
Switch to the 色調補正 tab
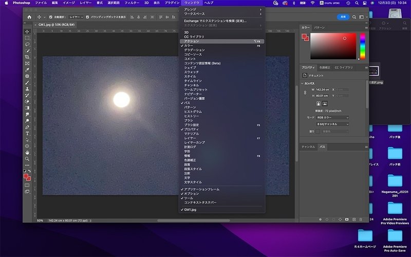[x=325, y=67]
